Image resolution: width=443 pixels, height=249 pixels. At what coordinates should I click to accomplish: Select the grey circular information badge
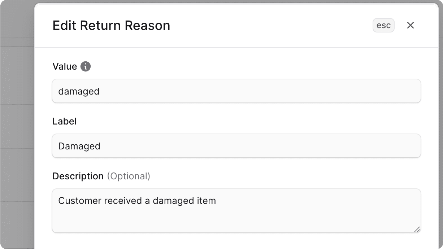85,66
